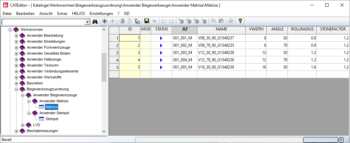Click the sort arrows toolbar icon
The image size is (350, 143).
click(154, 21)
